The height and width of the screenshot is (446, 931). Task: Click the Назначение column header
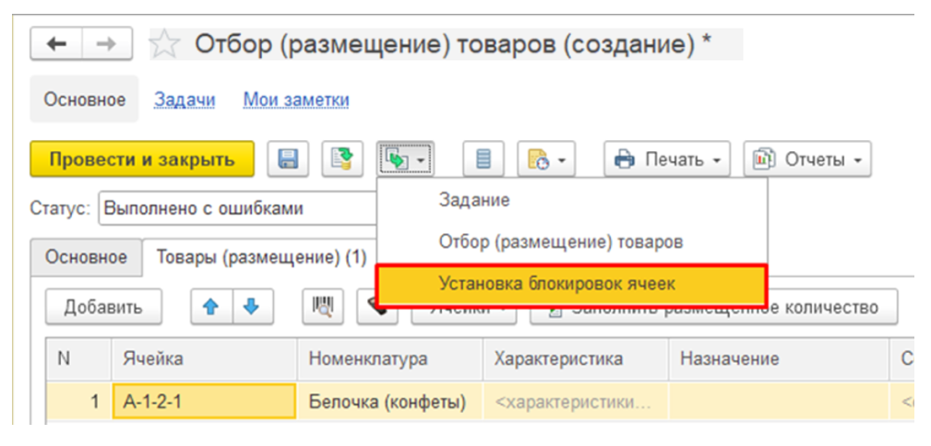click(x=778, y=358)
